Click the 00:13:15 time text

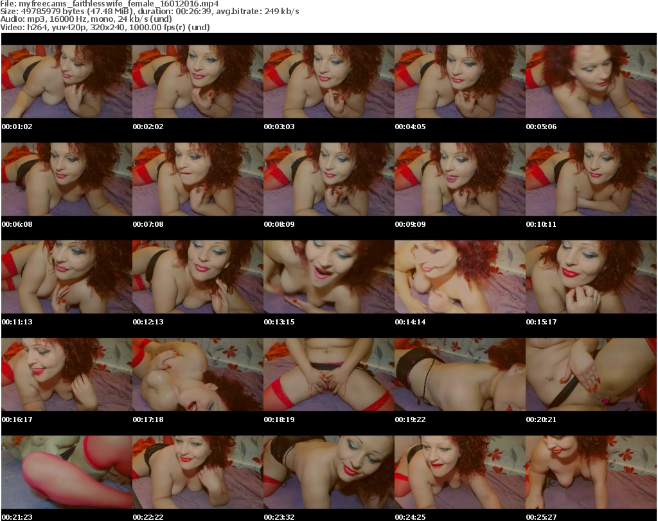pyautogui.click(x=279, y=322)
